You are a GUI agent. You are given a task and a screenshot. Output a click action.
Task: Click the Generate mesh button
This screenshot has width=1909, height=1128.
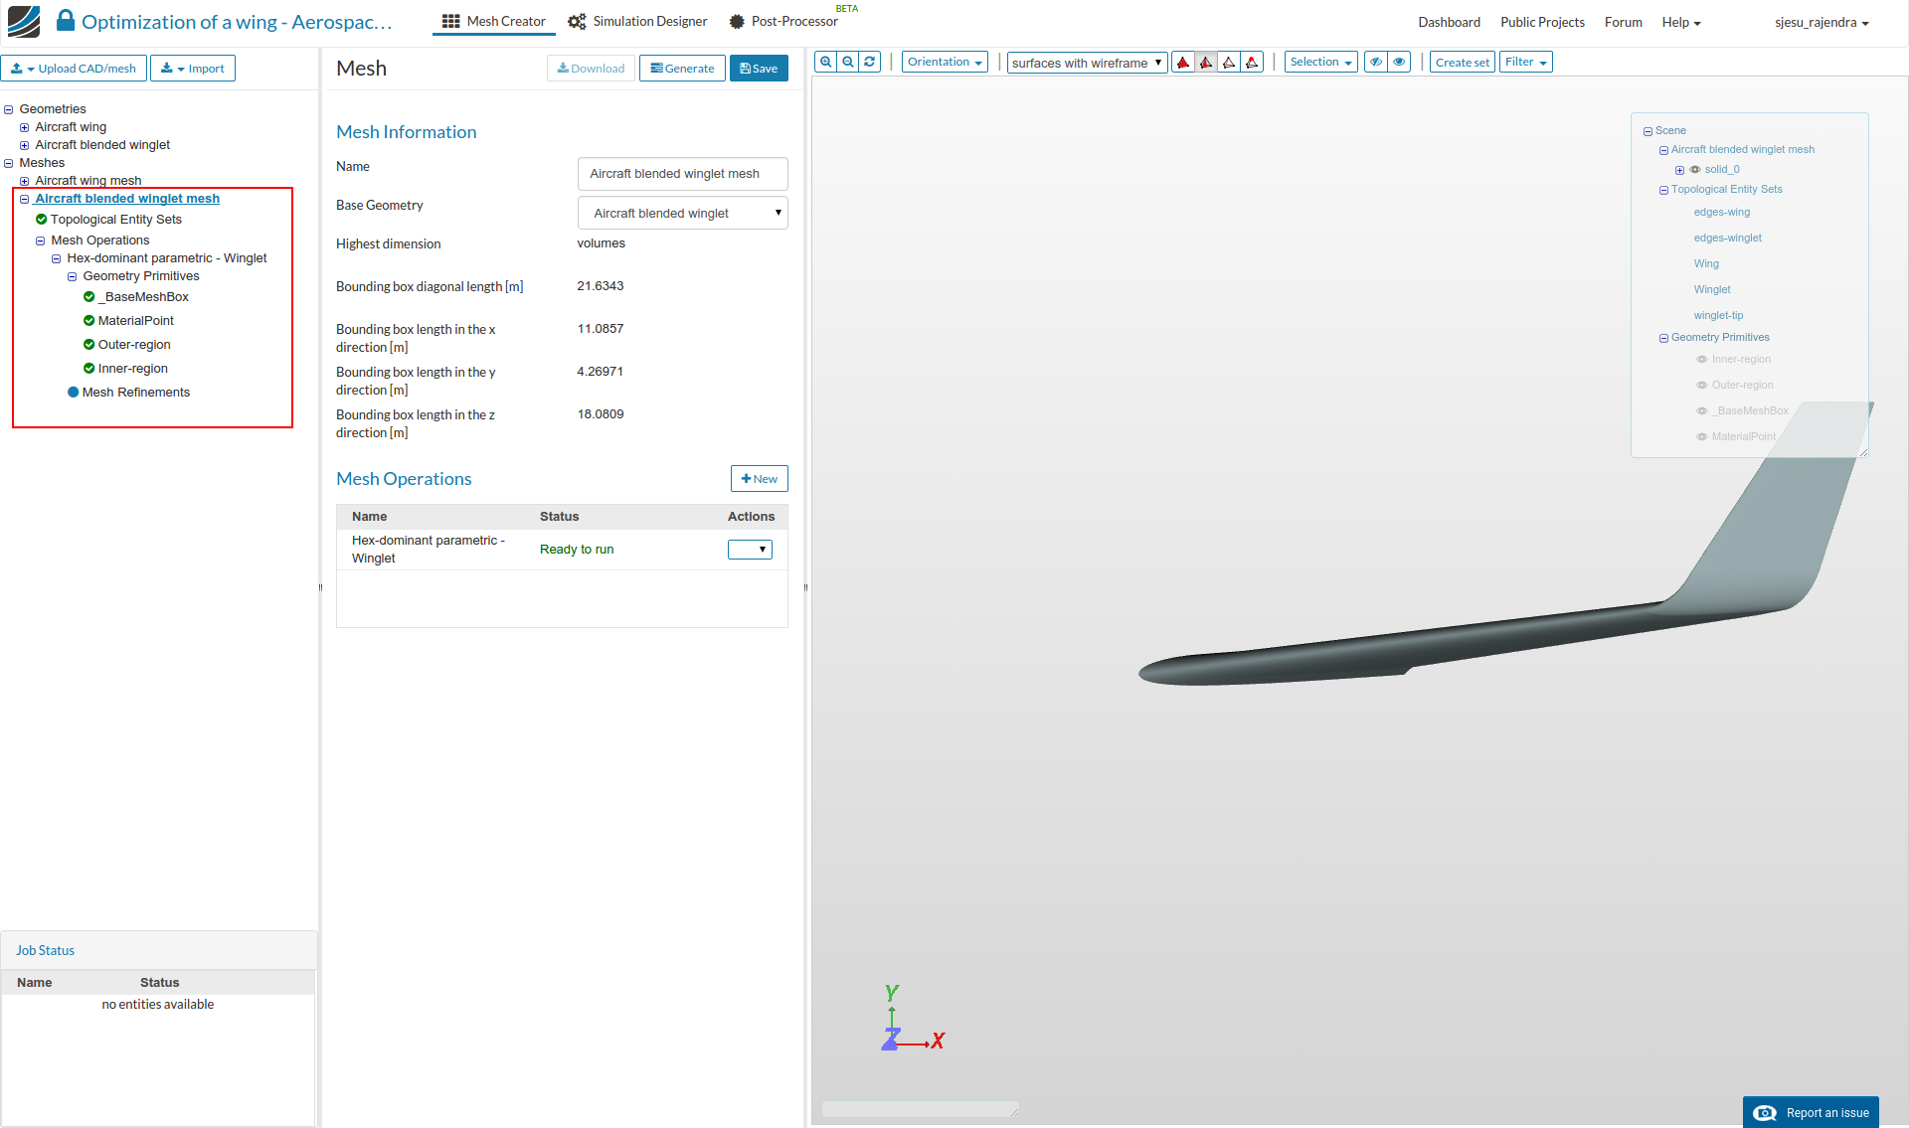pyautogui.click(x=682, y=69)
